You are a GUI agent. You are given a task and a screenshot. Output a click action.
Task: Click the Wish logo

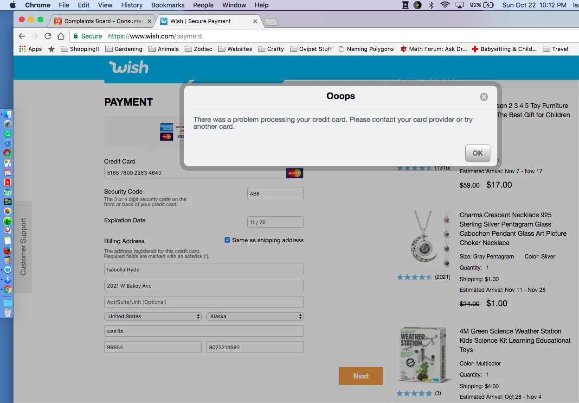[129, 68]
